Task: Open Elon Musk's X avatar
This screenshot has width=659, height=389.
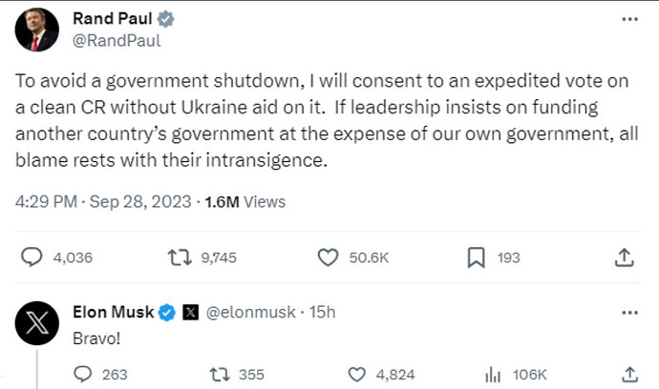Action: [x=37, y=325]
